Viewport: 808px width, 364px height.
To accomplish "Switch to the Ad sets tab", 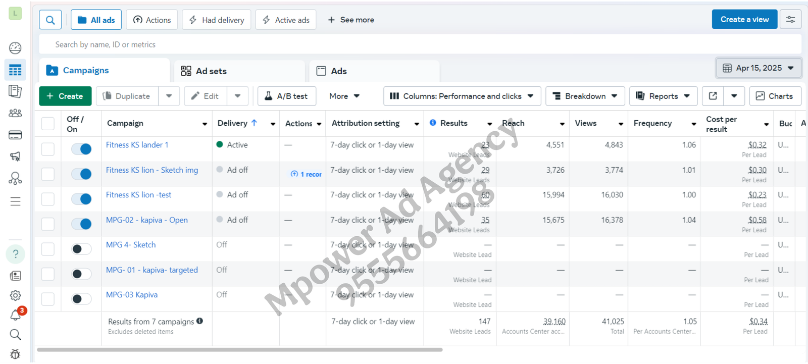I will [239, 71].
